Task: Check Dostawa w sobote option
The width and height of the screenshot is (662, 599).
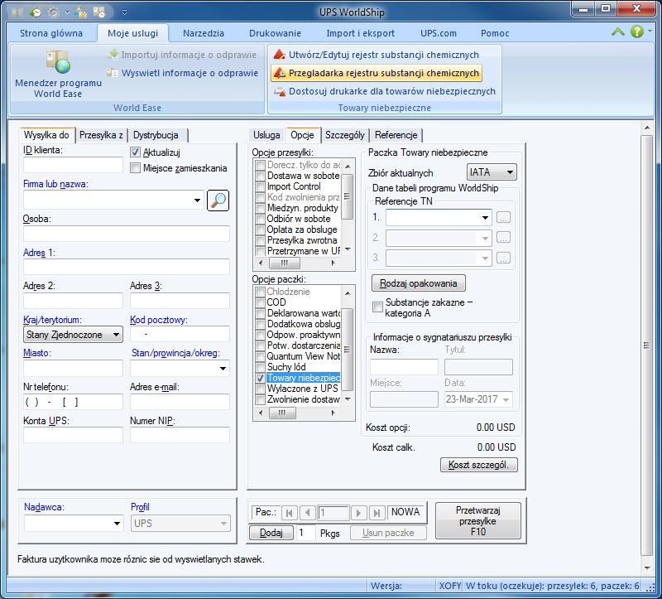Action: (x=260, y=176)
